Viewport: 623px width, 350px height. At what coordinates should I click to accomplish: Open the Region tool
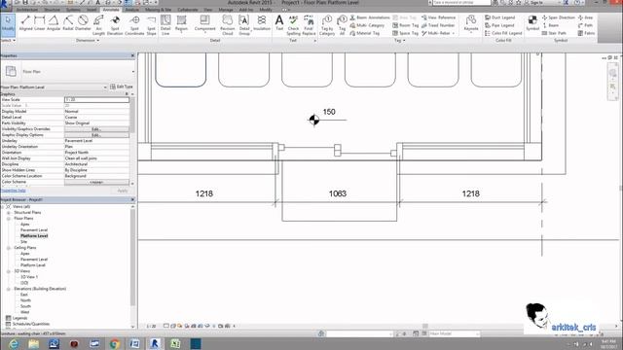181,23
